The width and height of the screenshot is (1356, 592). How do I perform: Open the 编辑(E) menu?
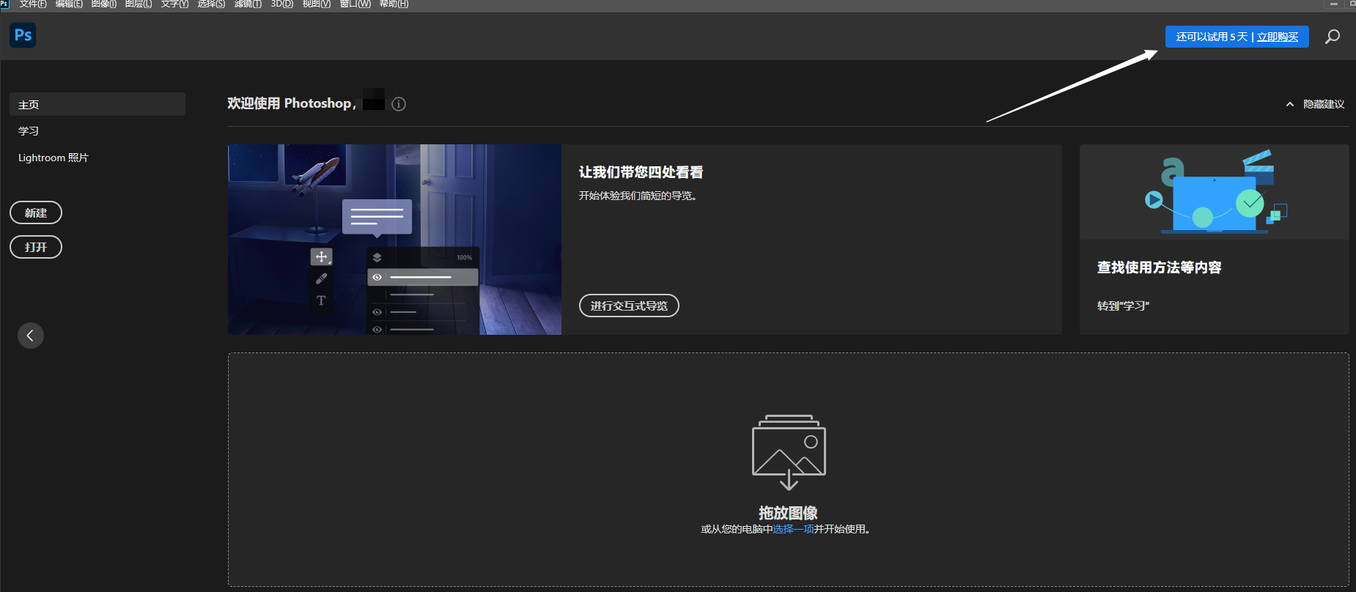click(69, 4)
